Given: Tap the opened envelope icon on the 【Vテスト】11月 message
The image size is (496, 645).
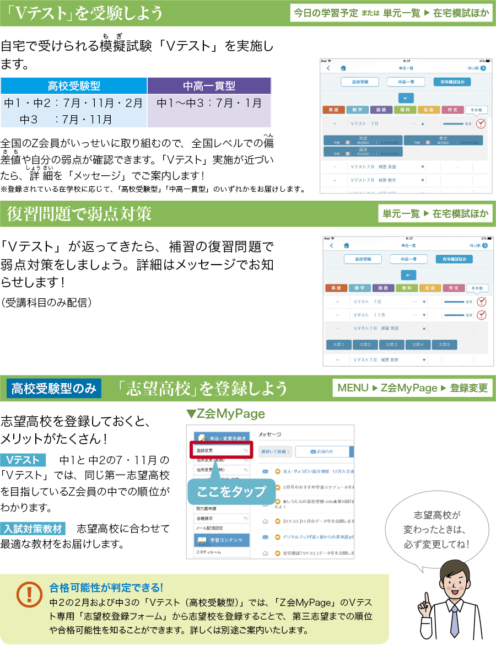Looking at the screenshot, I should point(265,521).
